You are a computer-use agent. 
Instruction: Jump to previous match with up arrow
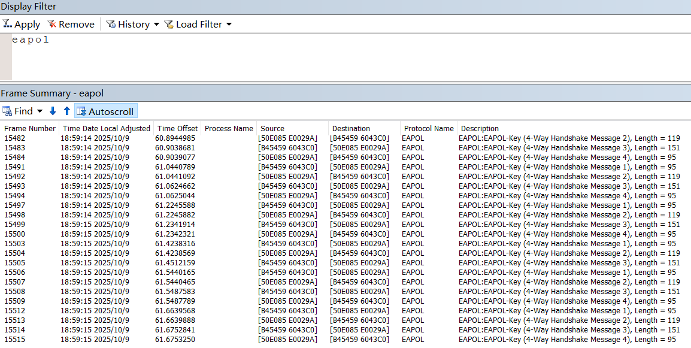pyautogui.click(x=66, y=111)
